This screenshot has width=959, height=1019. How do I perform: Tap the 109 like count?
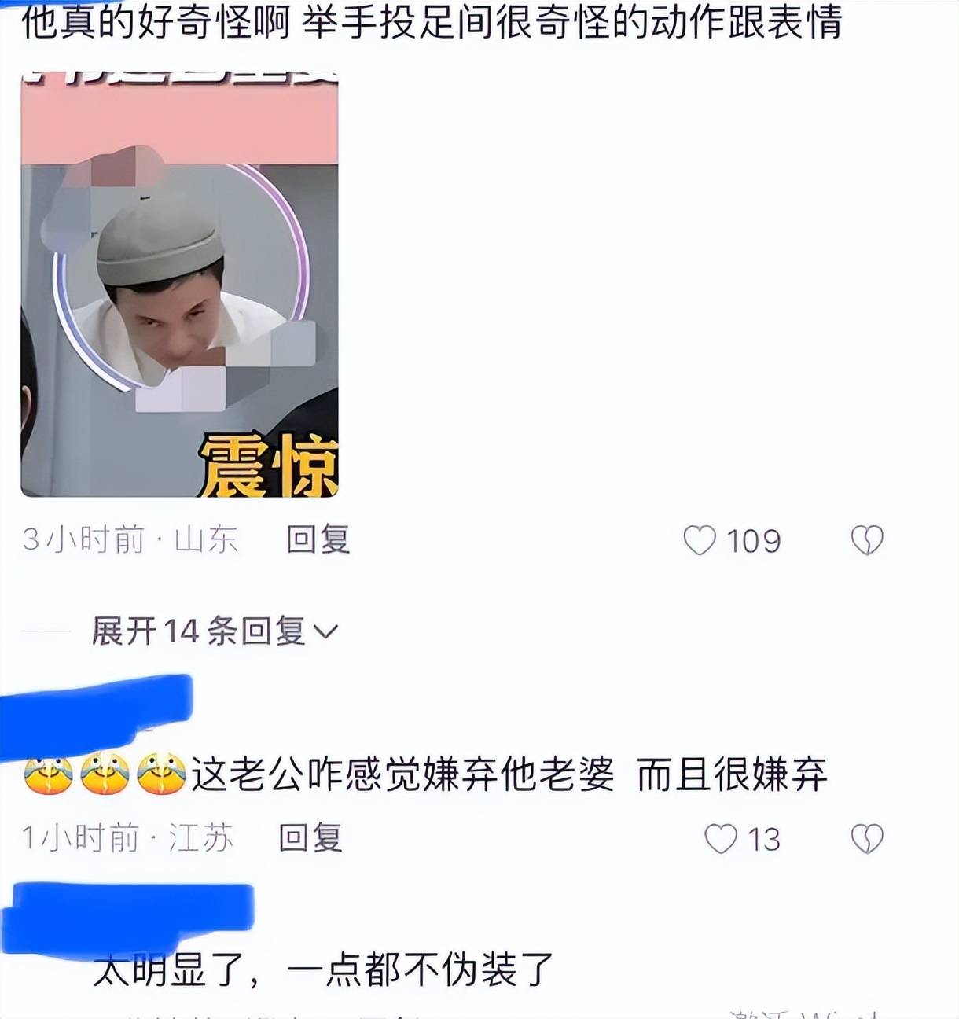pyautogui.click(x=753, y=541)
